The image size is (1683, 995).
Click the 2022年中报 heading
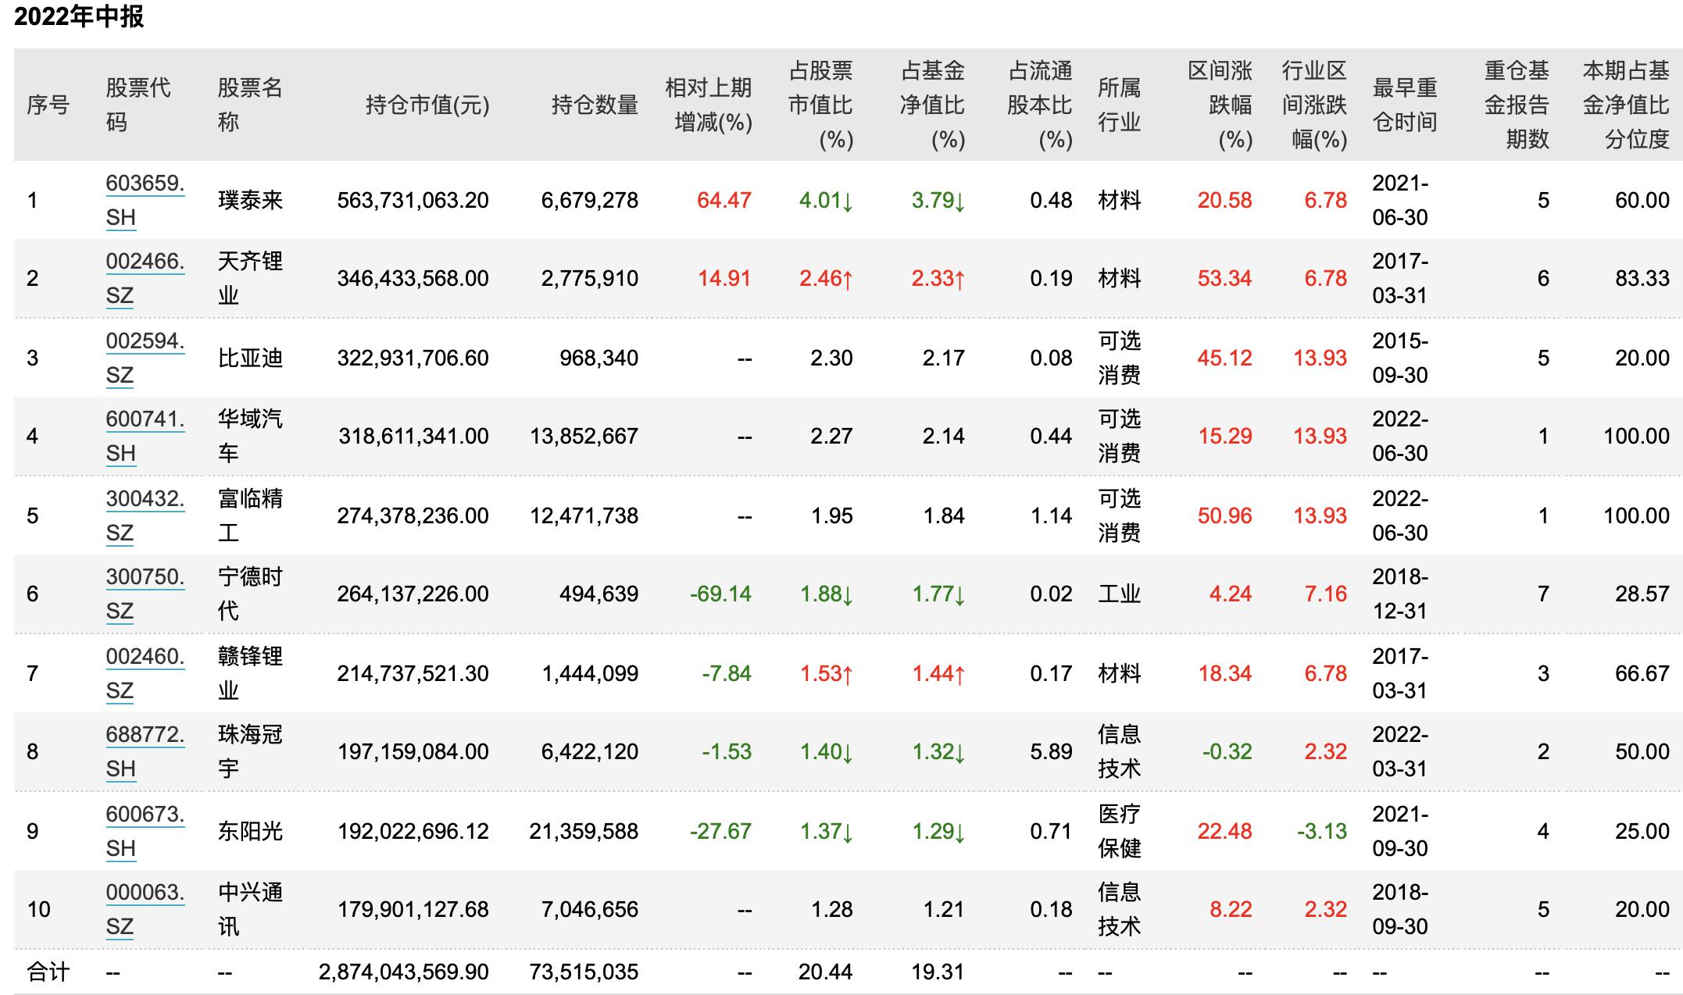[x=79, y=16]
